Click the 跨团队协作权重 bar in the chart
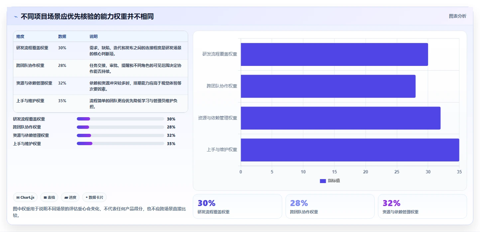The height and width of the screenshot is (232, 480). pyautogui.click(x=328, y=86)
